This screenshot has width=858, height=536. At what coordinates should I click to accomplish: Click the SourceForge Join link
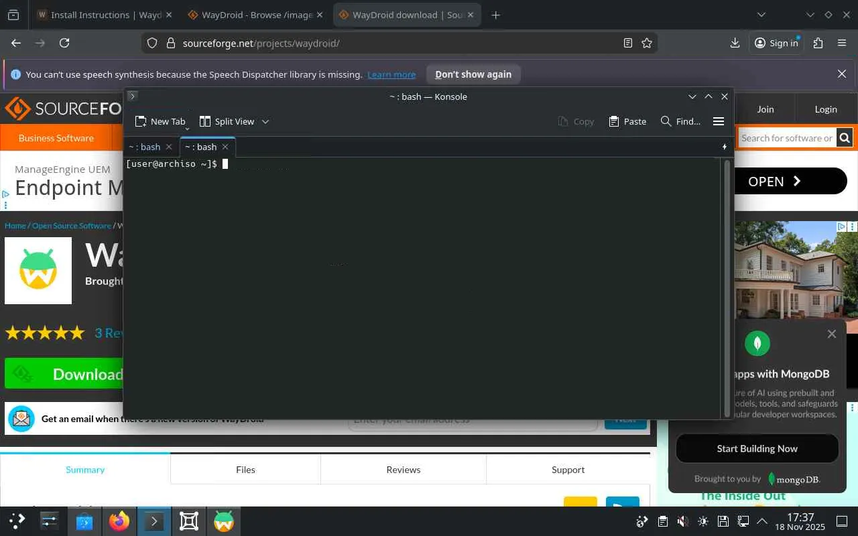pyautogui.click(x=765, y=109)
